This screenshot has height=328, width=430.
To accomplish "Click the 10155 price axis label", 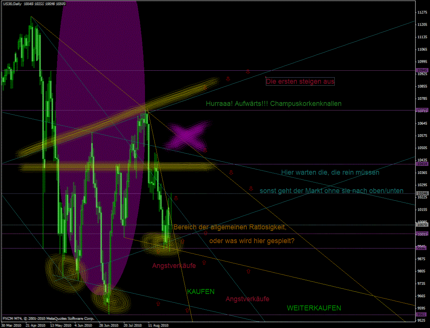I will pos(422,209).
